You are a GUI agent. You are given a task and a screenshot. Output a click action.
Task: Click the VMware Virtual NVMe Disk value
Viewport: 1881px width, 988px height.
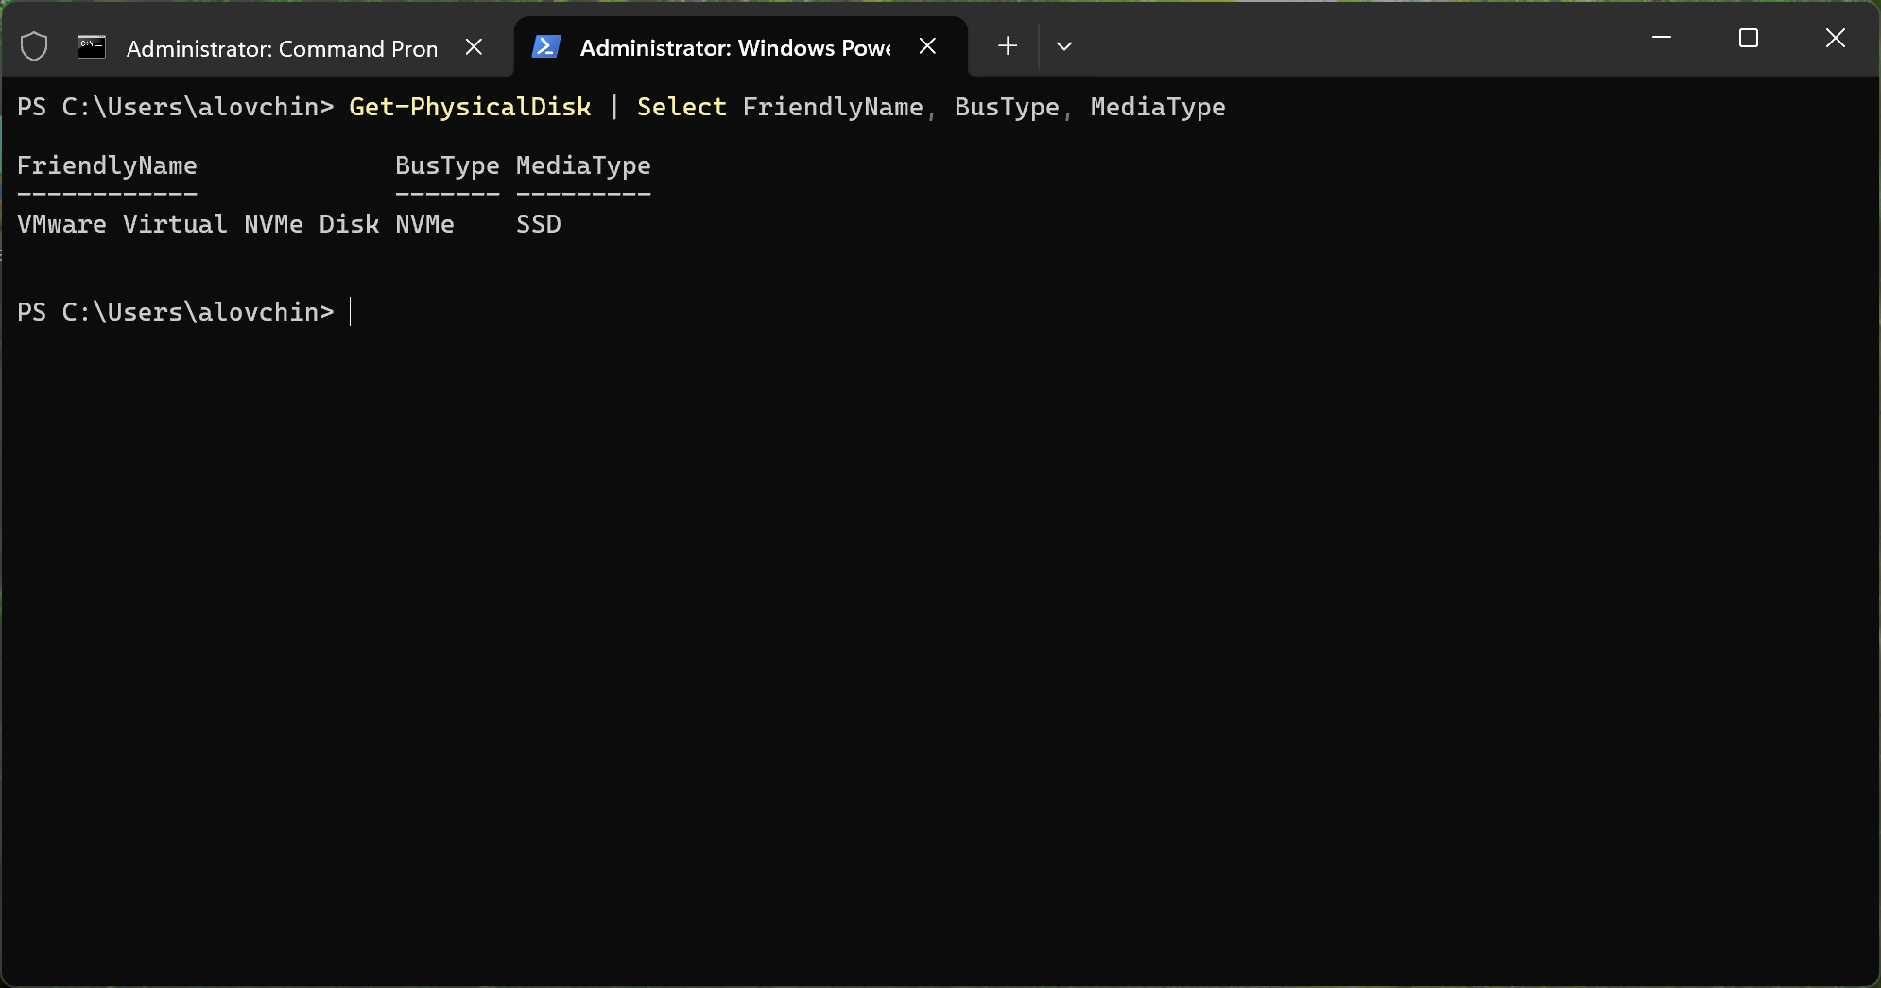pos(198,224)
